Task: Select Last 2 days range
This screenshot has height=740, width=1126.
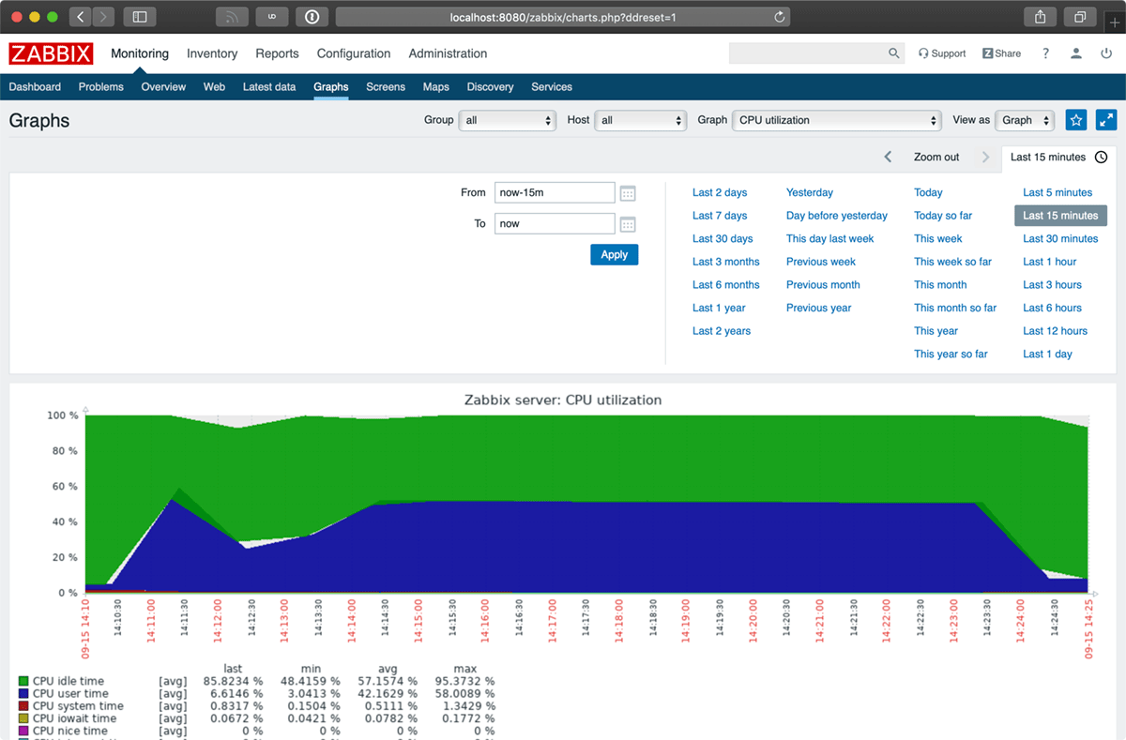Action: click(x=720, y=192)
